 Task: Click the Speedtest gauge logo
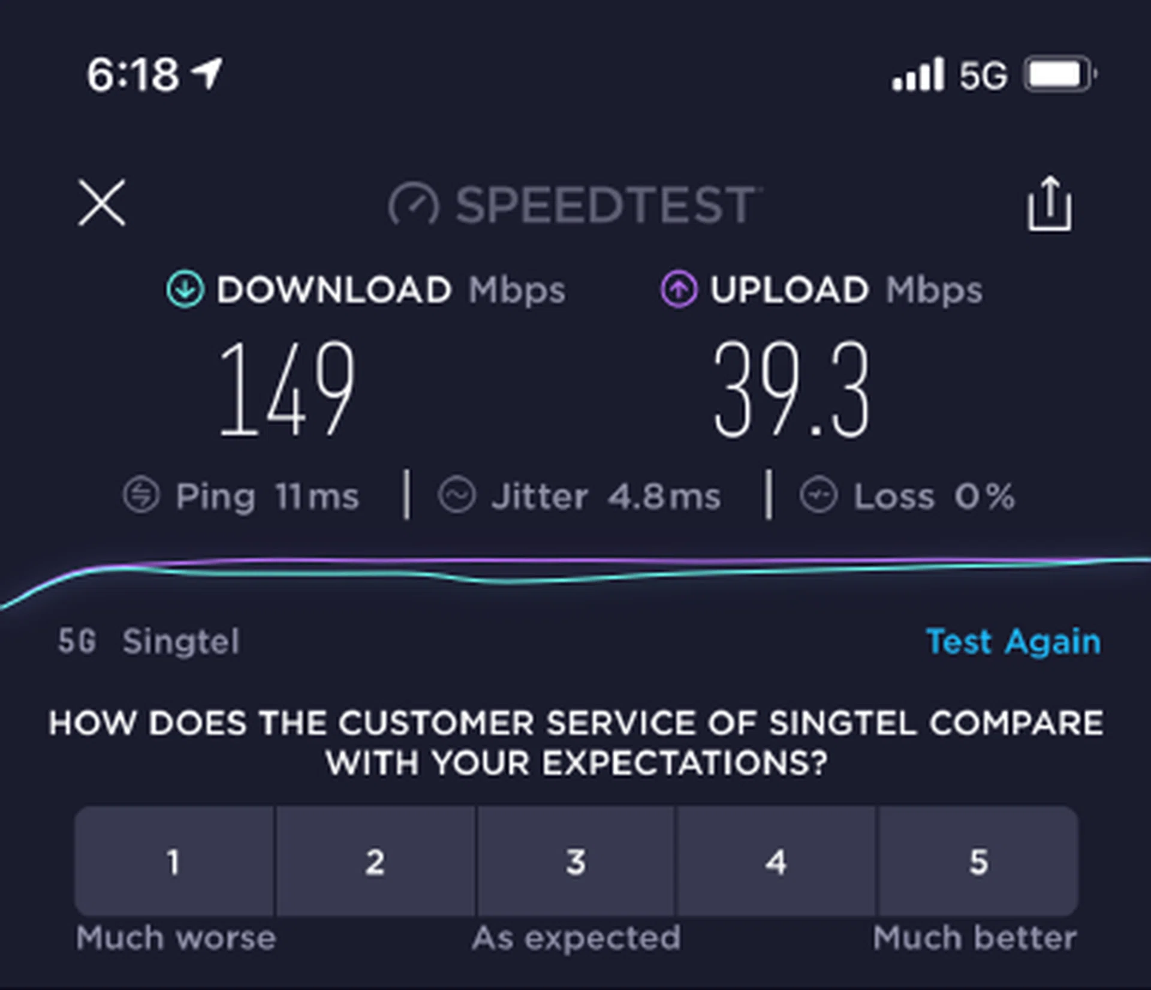pos(414,204)
